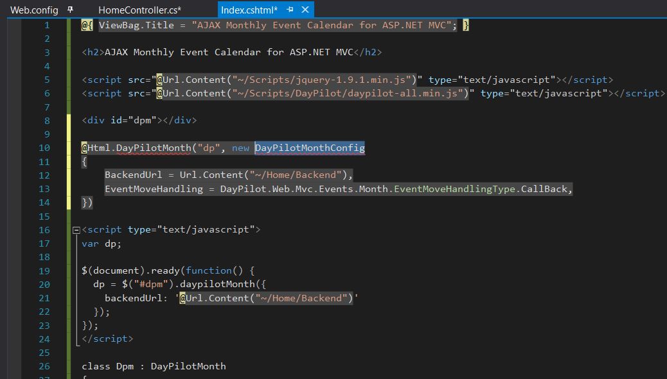This screenshot has width=667, height=379.
Task: Click daypilotMonth call on line 20
Action: [x=217, y=284]
